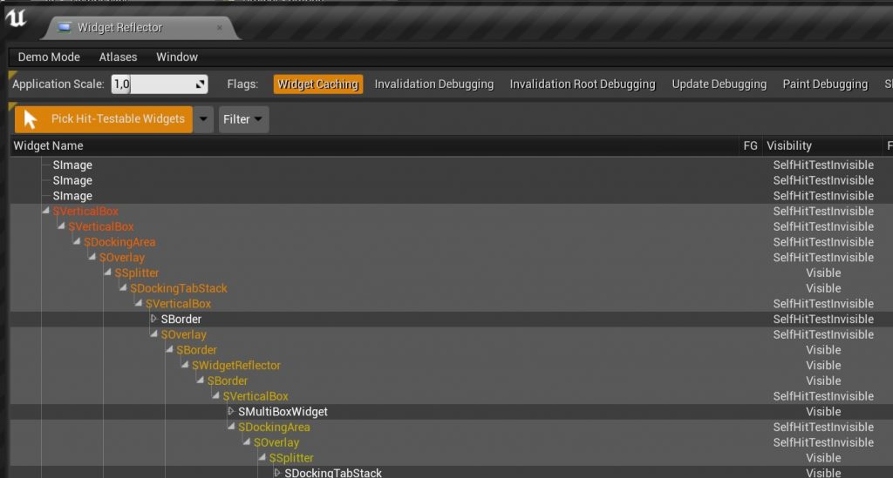Viewport: 893px width, 478px height.
Task: Collapse the SWidgetReflector node
Action: pyautogui.click(x=185, y=365)
